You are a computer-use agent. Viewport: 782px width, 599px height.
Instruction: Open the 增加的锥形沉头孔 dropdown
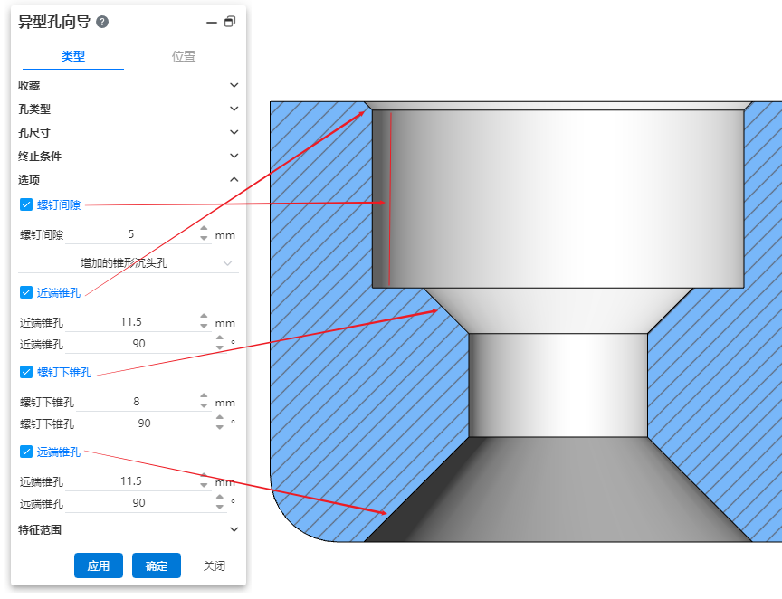pyautogui.click(x=129, y=262)
